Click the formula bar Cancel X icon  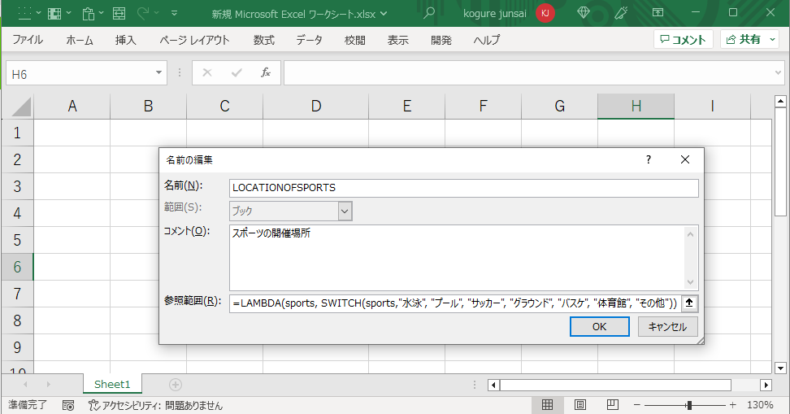point(207,73)
